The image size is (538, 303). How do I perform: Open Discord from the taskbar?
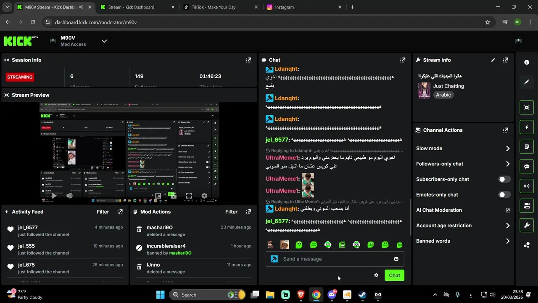coord(332,295)
